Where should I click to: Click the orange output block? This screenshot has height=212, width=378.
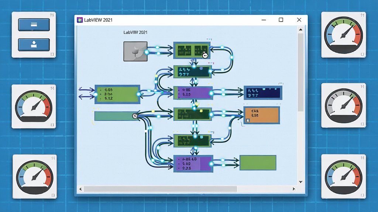pos(262,115)
